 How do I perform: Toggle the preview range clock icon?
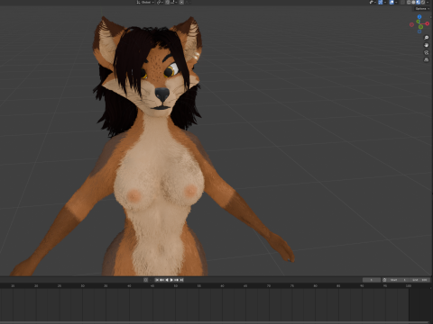click(384, 280)
